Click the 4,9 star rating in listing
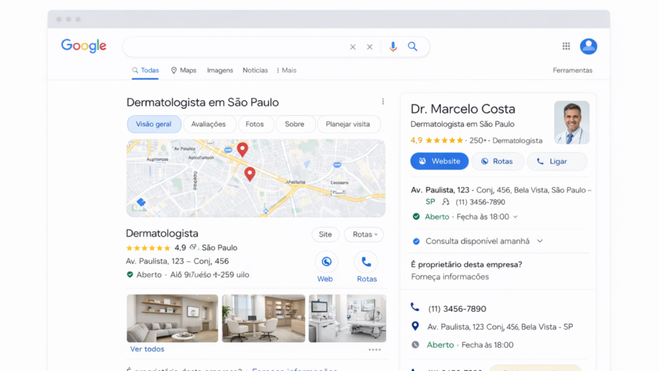This screenshot has height=371, width=659. (x=156, y=248)
